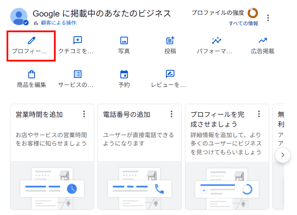Open 営業時間を追加 card three-dot menu
This screenshot has height=215, width=297.
coord(84,114)
